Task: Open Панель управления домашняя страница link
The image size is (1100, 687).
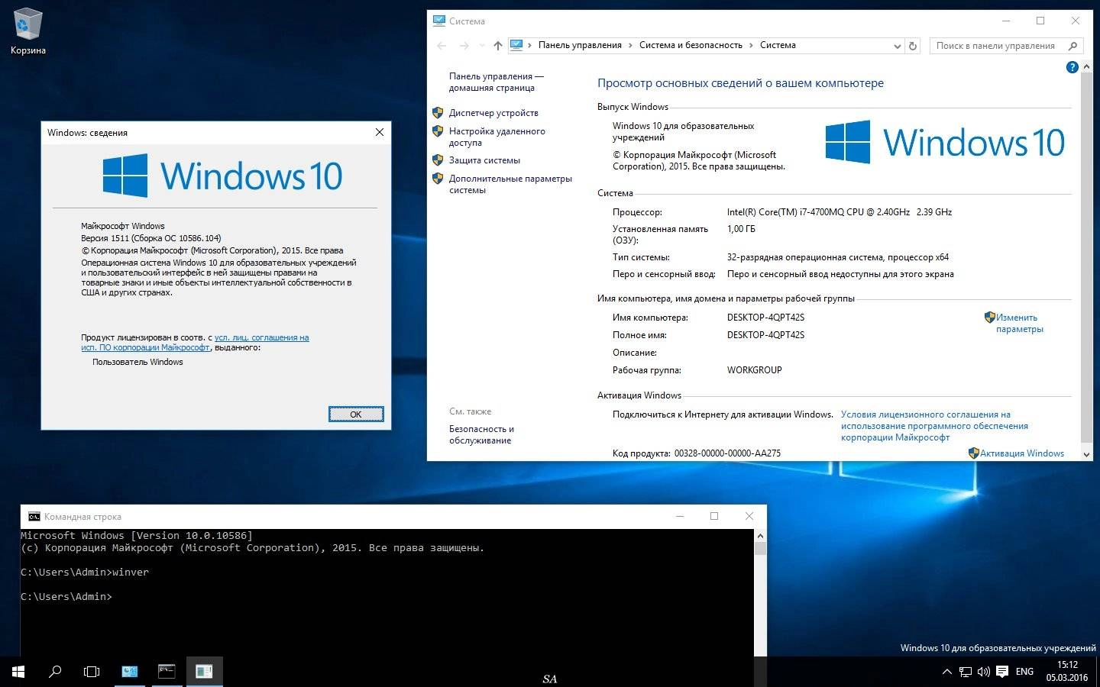Action: 497,82
